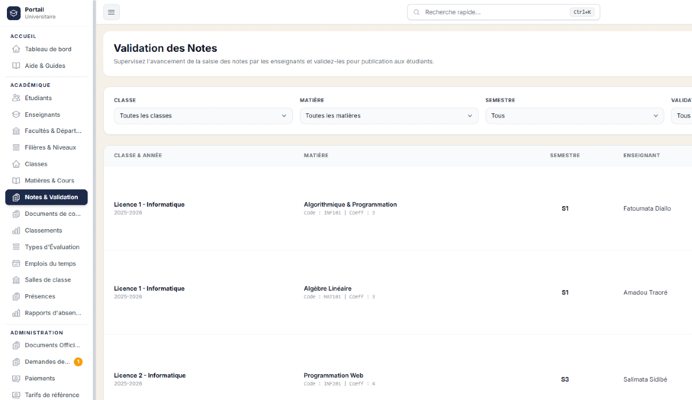
Task: Open the Classe filter dropdown
Action: point(203,116)
